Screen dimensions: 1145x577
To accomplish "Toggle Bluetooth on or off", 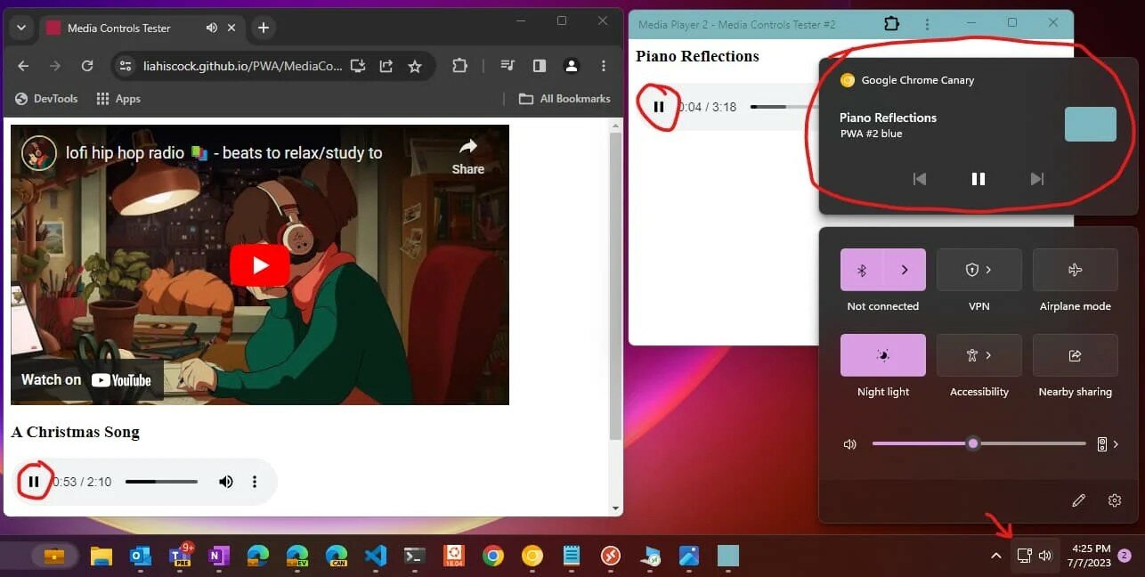I will coord(862,270).
